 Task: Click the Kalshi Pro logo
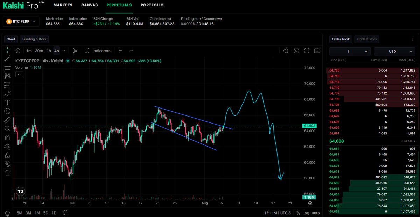pyautogui.click(x=23, y=5)
